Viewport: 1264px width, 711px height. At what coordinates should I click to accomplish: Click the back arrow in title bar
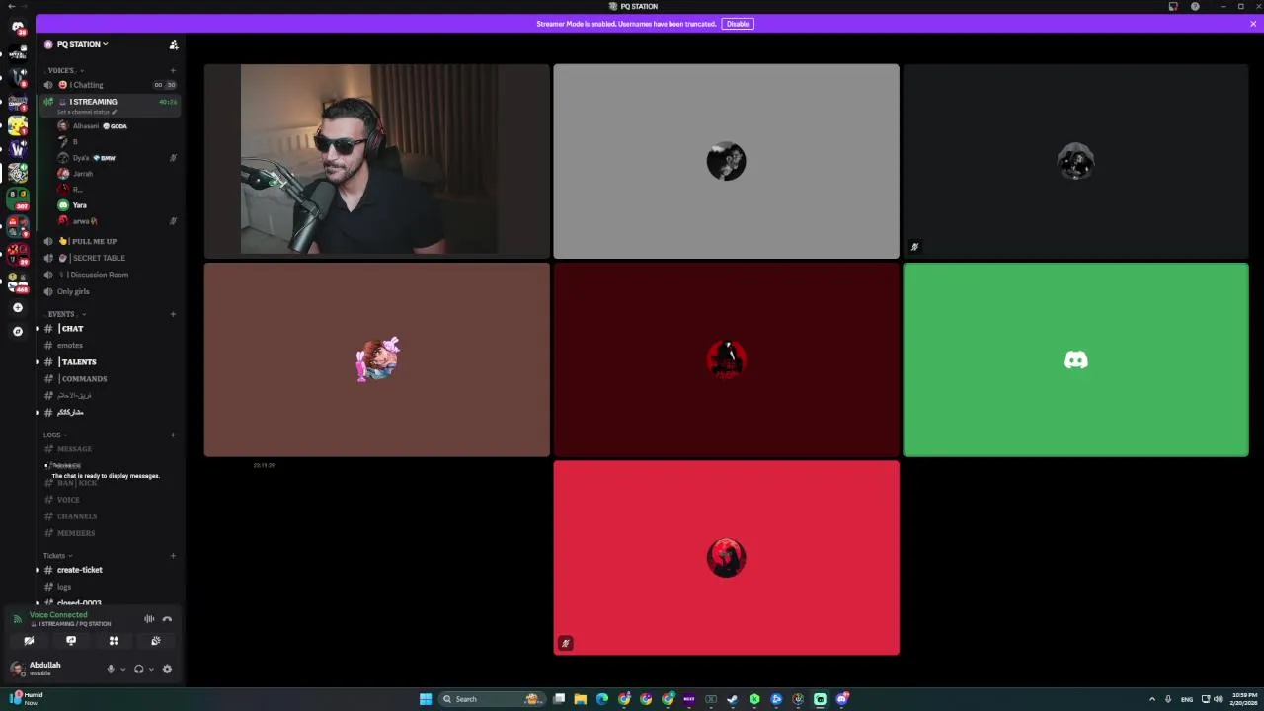10,6
